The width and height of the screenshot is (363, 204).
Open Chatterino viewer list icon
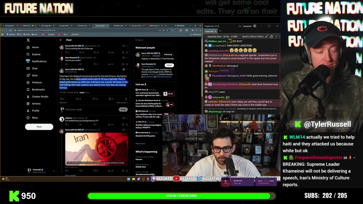271,37
